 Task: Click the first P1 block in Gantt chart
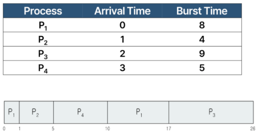pos(12,112)
